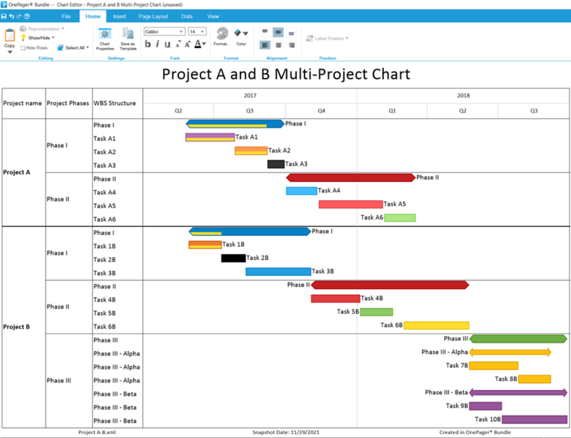The height and width of the screenshot is (438, 571).
Task: Open the Help question mark icon
Action: click(27, 16)
